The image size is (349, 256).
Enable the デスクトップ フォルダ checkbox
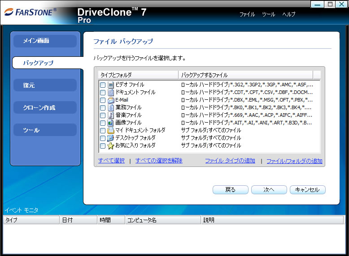click(103, 138)
